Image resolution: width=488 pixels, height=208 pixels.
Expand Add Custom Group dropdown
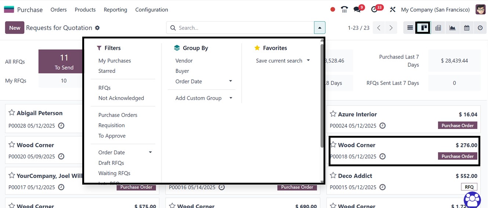tap(231, 98)
